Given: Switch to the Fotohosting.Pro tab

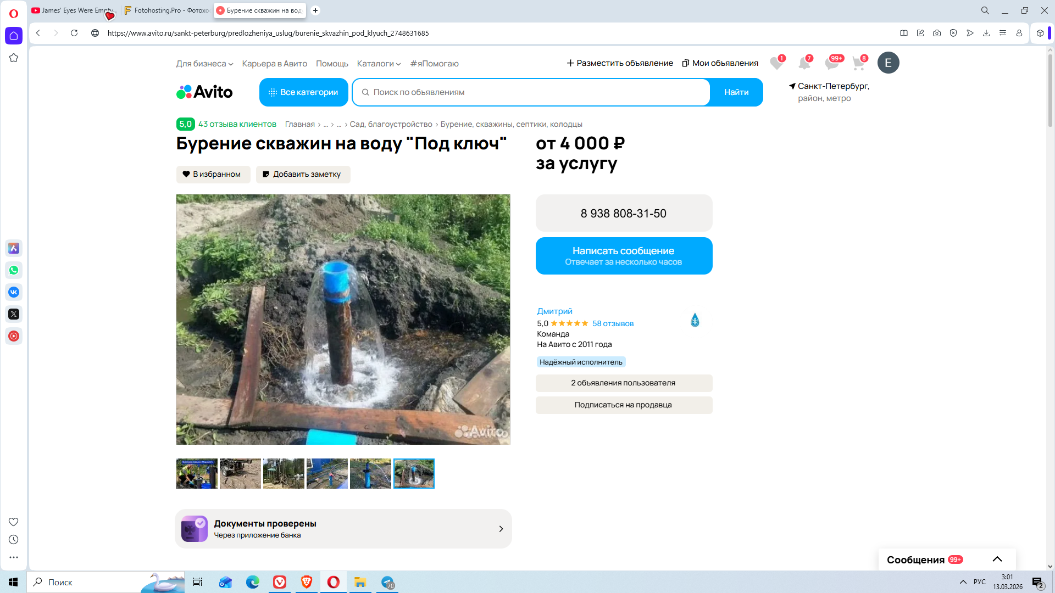Looking at the screenshot, I should [x=166, y=10].
